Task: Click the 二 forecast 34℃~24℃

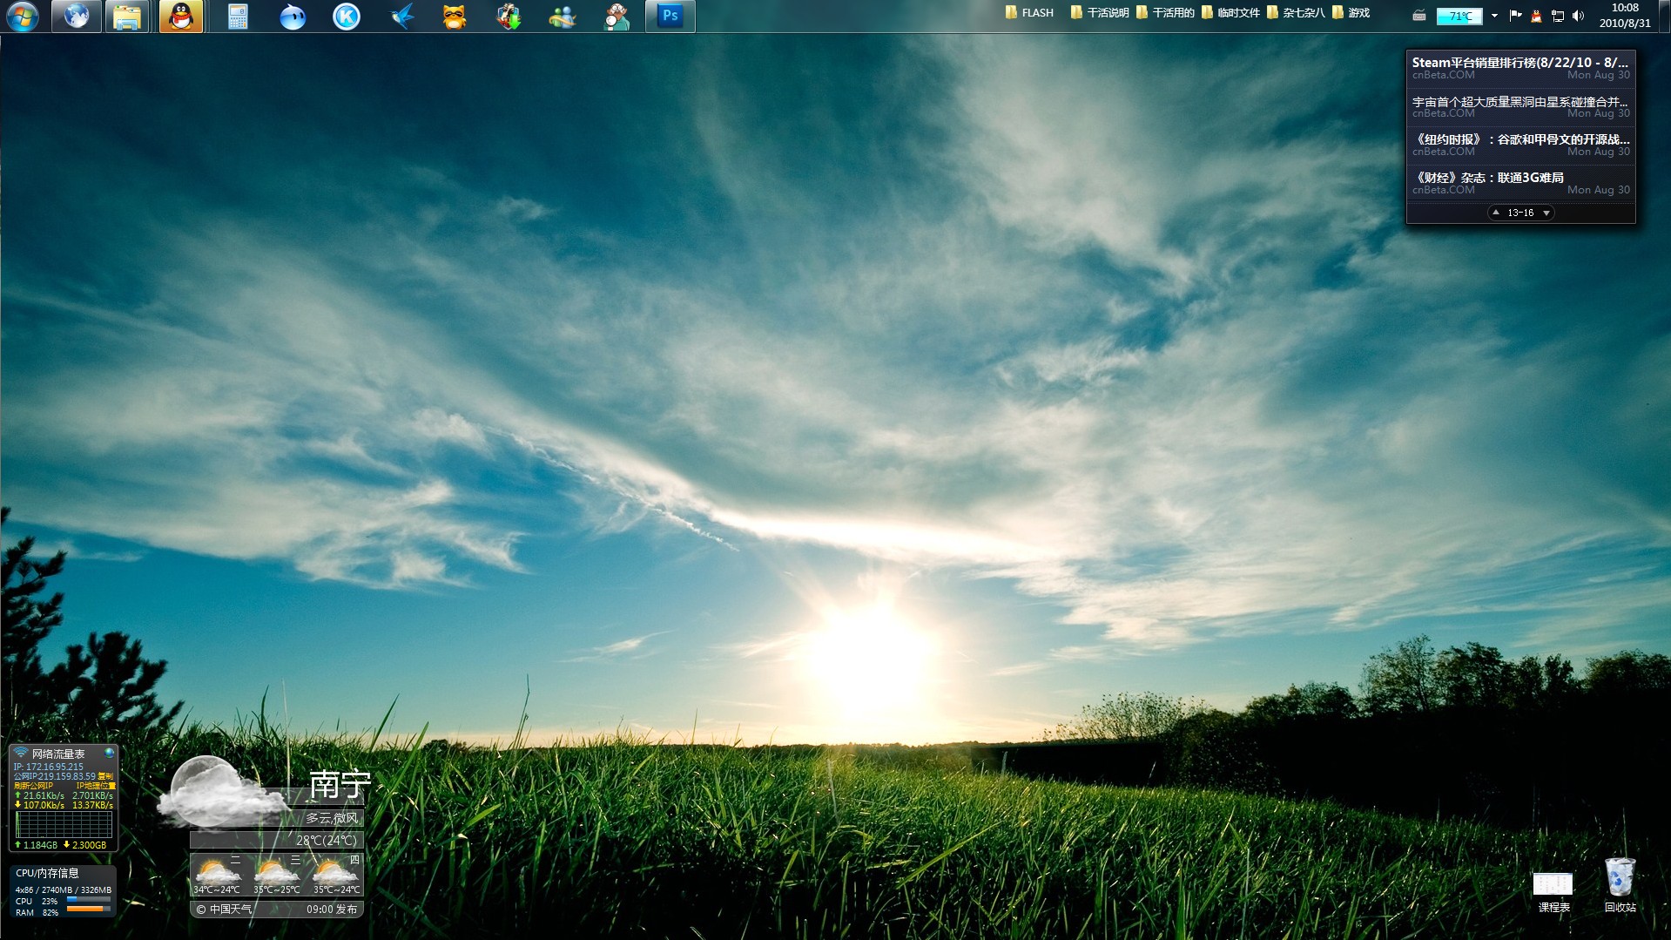Action: 217,875
